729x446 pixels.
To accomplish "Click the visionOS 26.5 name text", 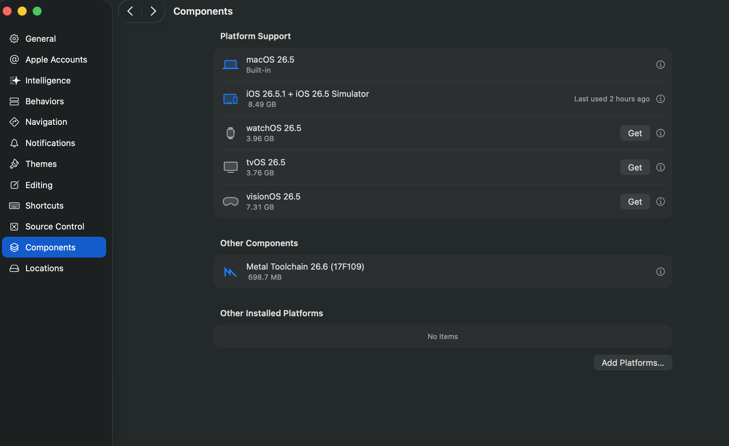I will pos(273,197).
